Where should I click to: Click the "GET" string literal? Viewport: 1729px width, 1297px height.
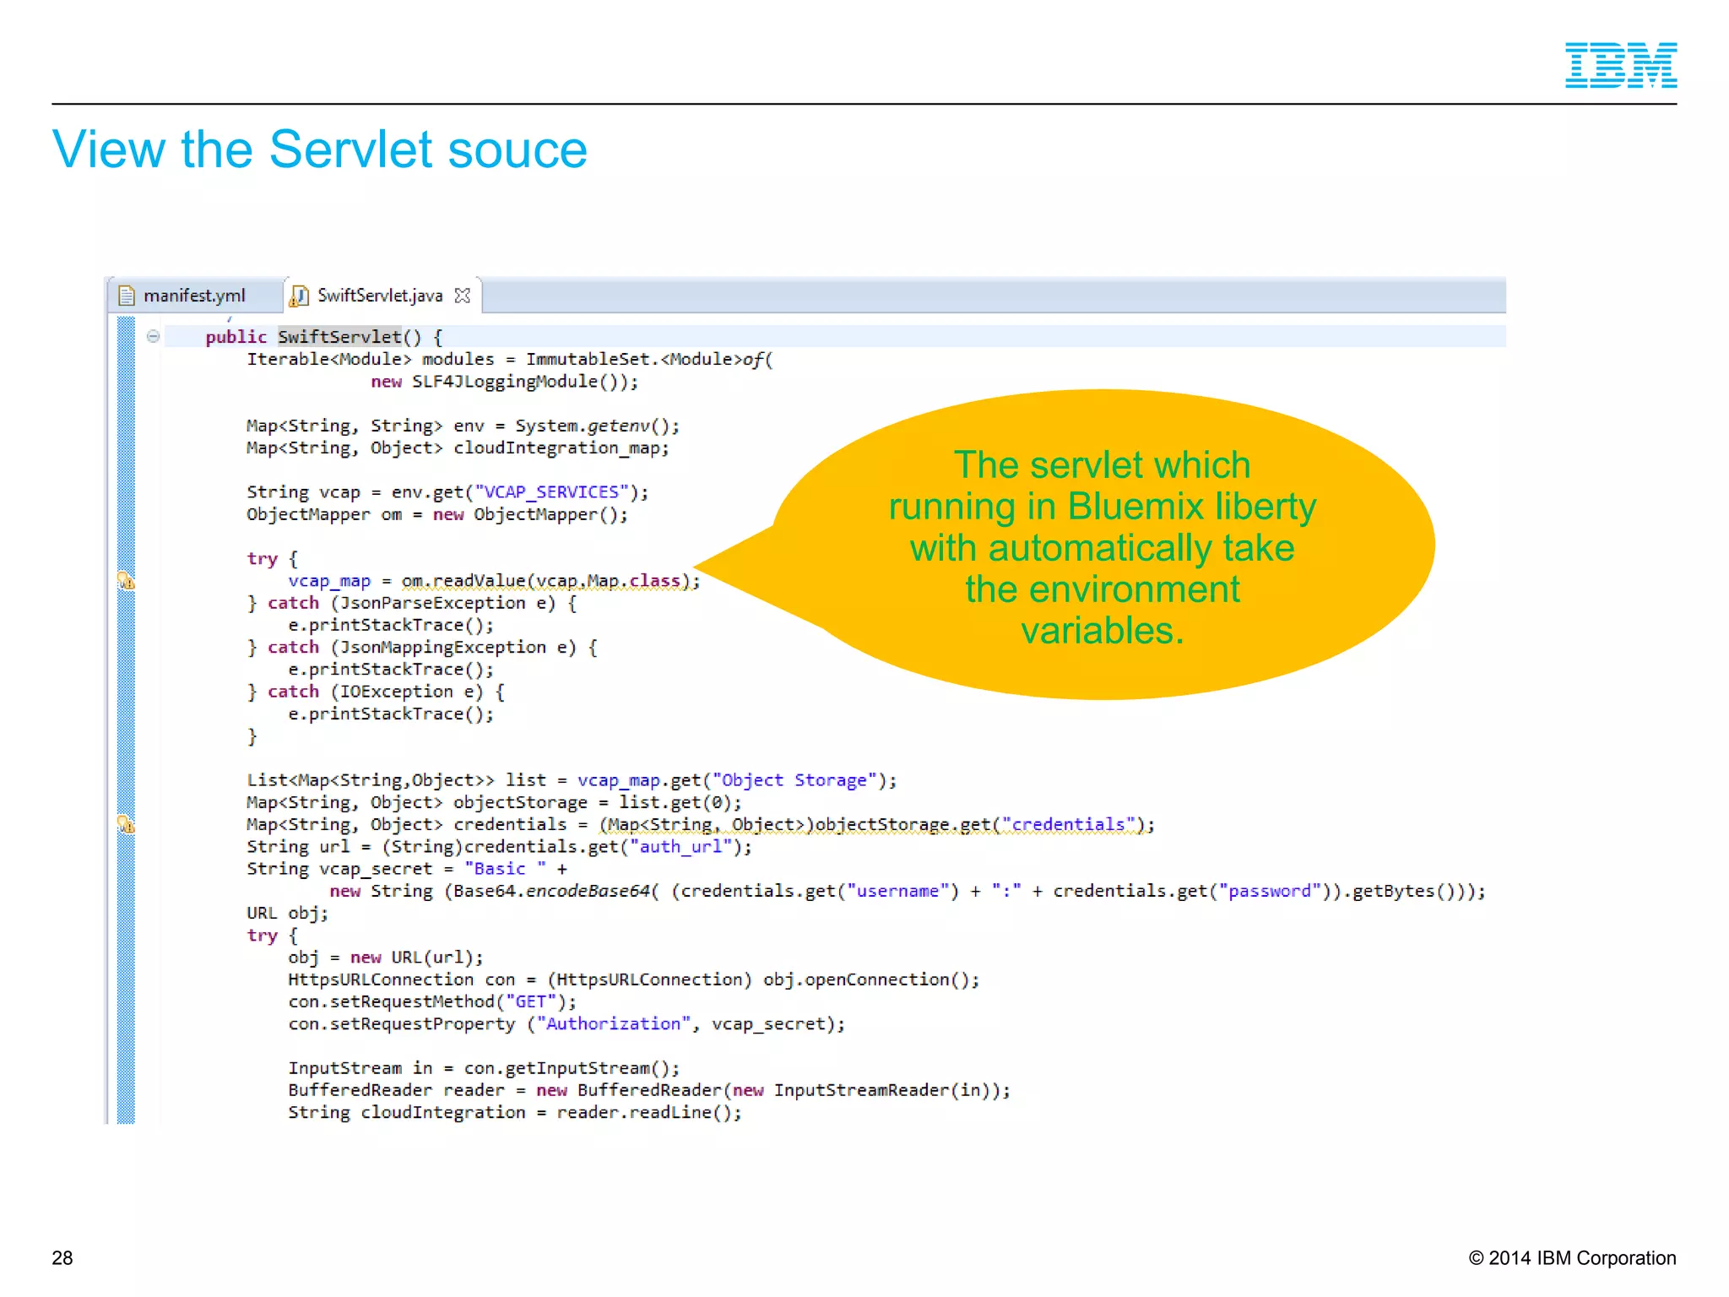[531, 1001]
